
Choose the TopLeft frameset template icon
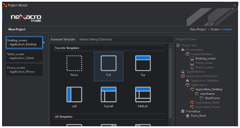(x=109, y=94)
